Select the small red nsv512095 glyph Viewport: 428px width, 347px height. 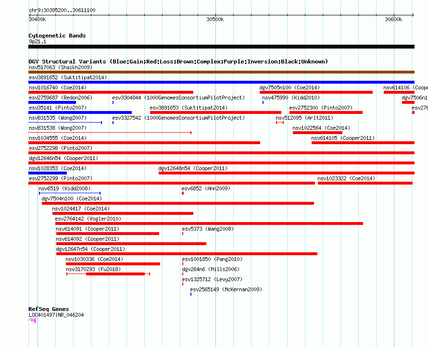pyautogui.click(x=280, y=123)
